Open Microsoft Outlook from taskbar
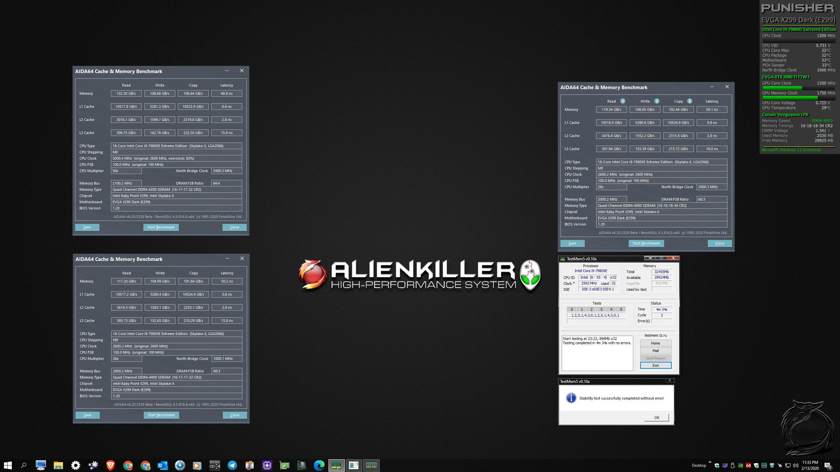The height and width of the screenshot is (472, 840). pyautogui.click(x=162, y=465)
